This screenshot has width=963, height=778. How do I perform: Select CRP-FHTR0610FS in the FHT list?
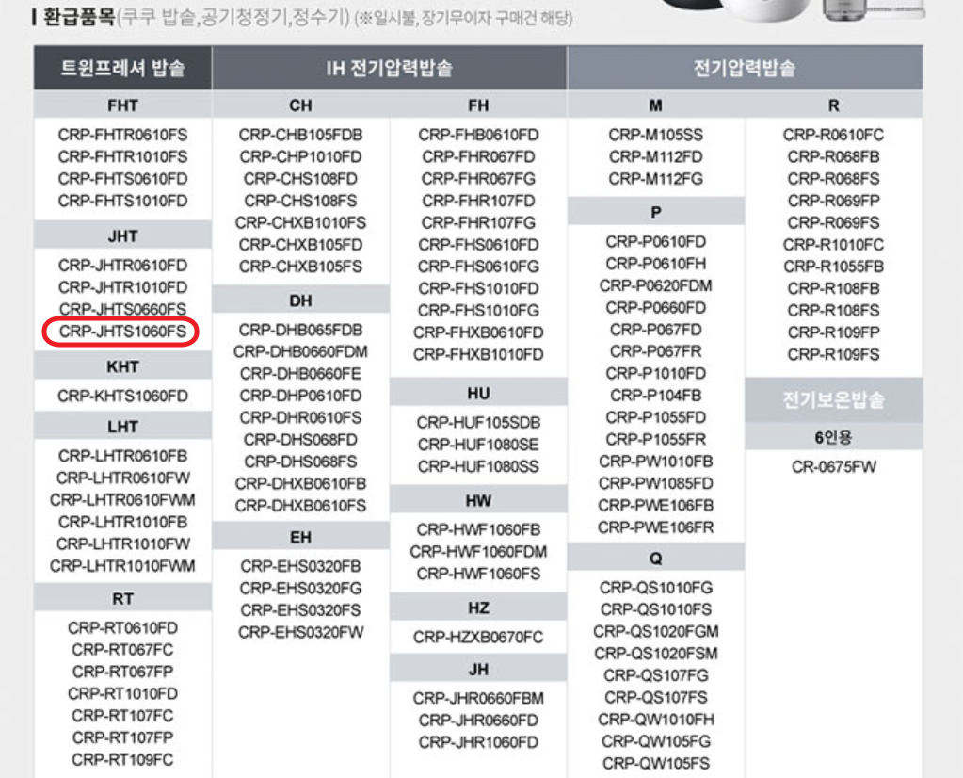coord(122,136)
